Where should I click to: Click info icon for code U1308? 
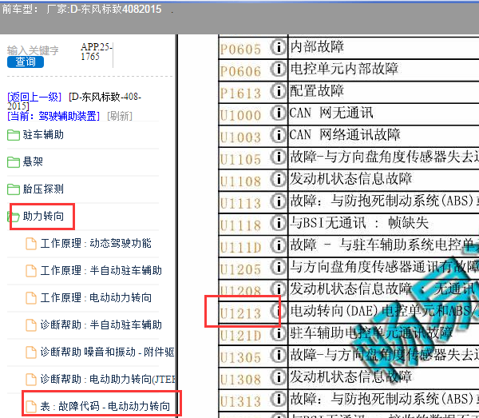278,377
